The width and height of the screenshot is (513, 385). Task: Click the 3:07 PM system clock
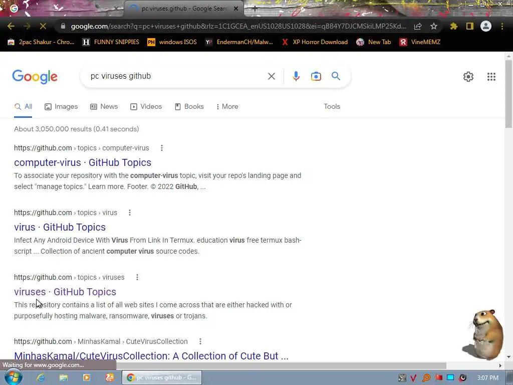[488, 378]
